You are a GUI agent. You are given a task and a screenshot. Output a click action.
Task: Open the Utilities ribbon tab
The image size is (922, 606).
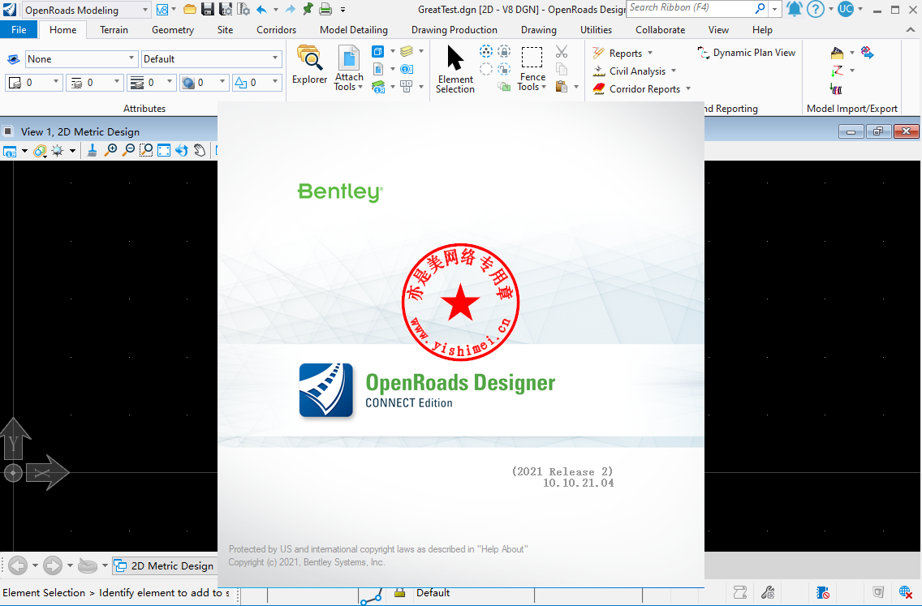597,29
